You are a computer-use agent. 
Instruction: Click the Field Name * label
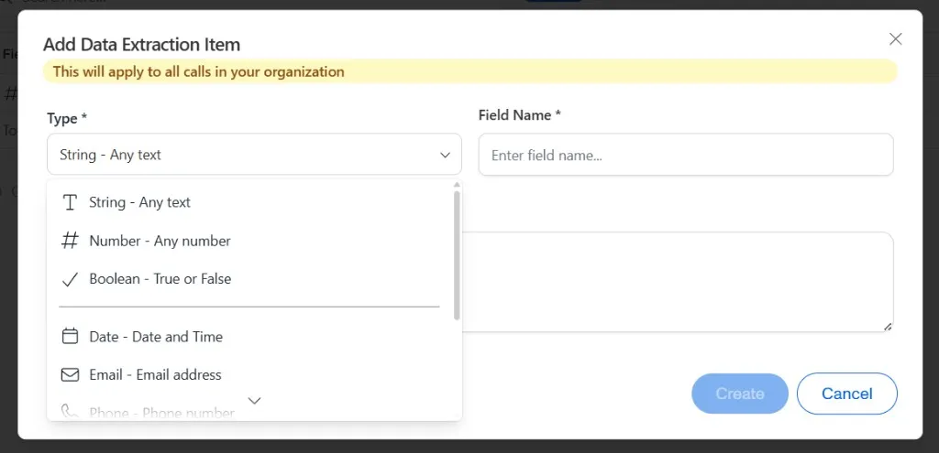pos(519,114)
